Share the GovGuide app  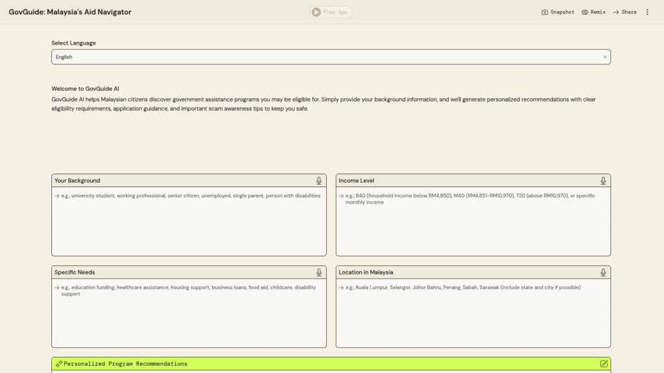coord(624,12)
